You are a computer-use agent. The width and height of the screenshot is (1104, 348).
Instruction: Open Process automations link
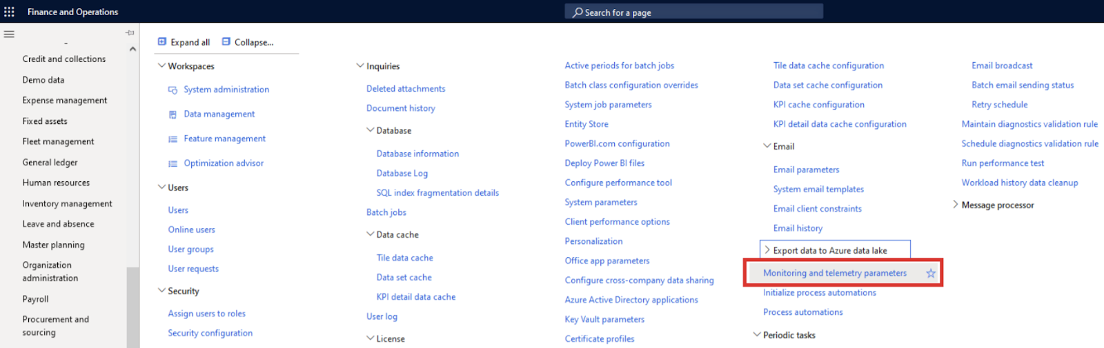tap(803, 312)
